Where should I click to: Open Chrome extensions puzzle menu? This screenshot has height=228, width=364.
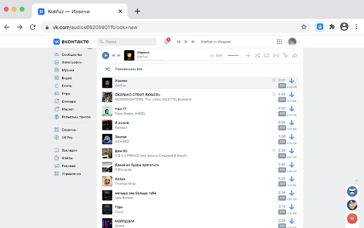[332, 26]
